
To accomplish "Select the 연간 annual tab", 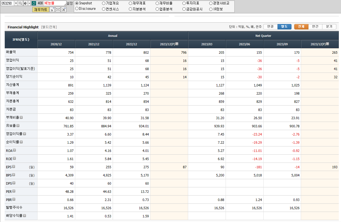I will click(315, 26).
